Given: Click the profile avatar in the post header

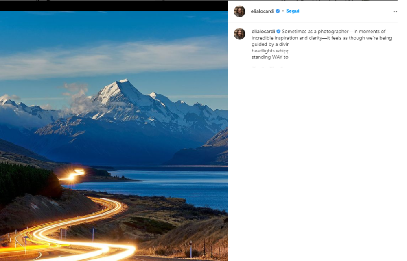Looking at the screenshot, I should [239, 11].
